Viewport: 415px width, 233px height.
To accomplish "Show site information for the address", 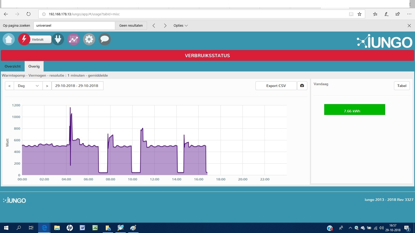I will click(x=44, y=14).
